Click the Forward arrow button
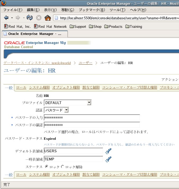The width and height of the screenshot is (179, 189). [x=18, y=18]
